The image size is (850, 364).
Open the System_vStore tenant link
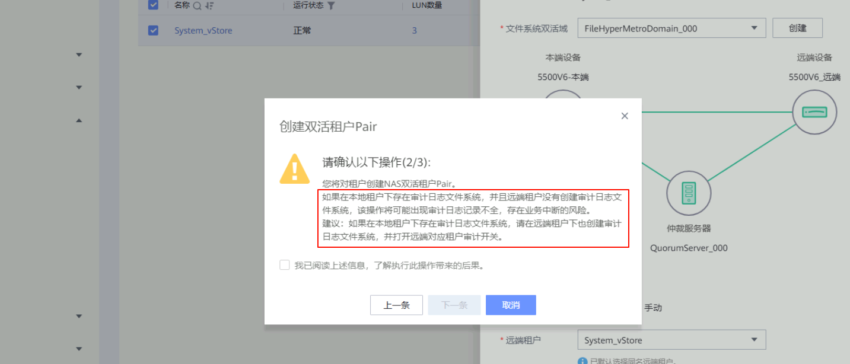(x=203, y=30)
